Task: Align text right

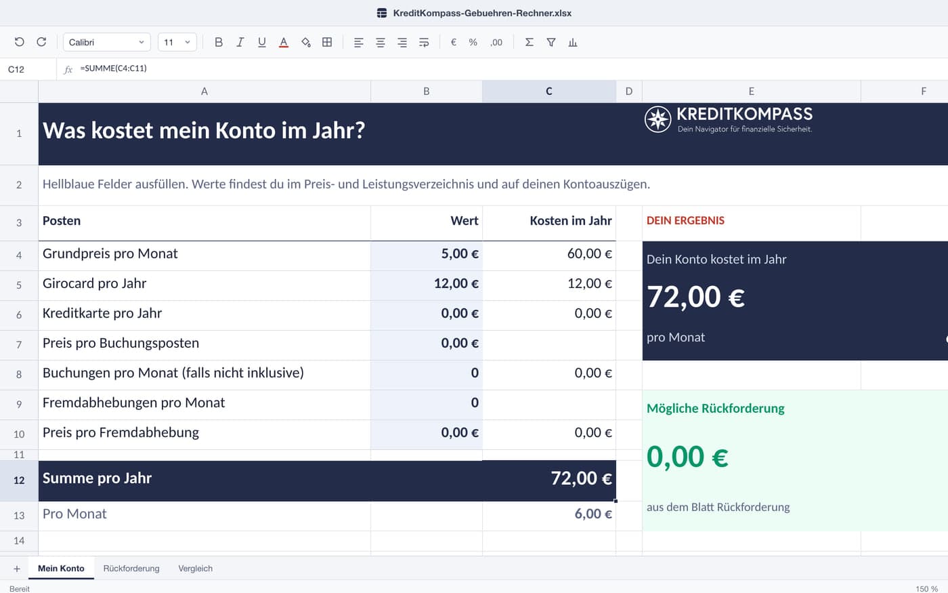Action: click(x=402, y=42)
